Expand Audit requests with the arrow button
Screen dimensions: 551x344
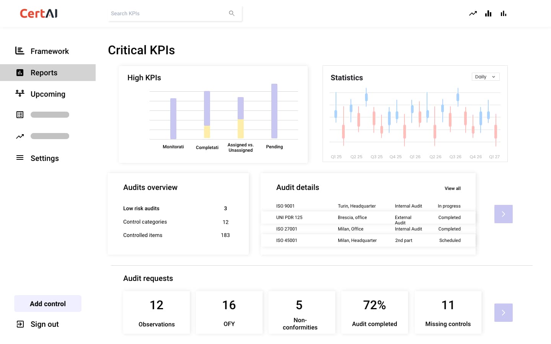pyautogui.click(x=503, y=313)
